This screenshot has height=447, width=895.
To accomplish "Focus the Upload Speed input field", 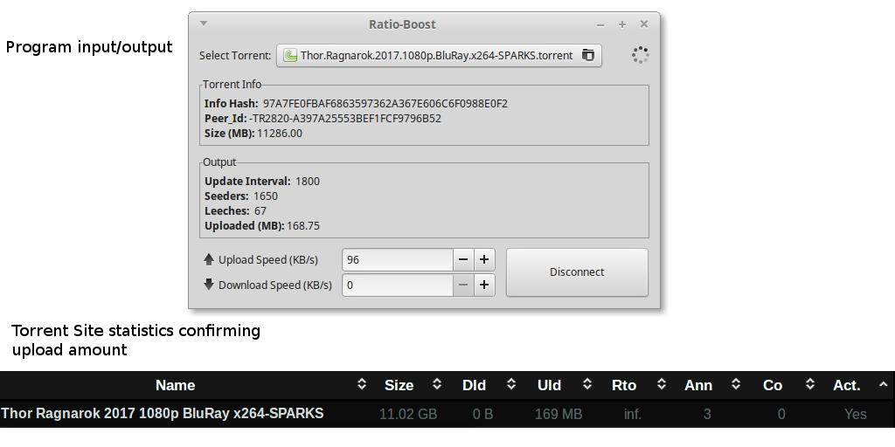I will (398, 260).
